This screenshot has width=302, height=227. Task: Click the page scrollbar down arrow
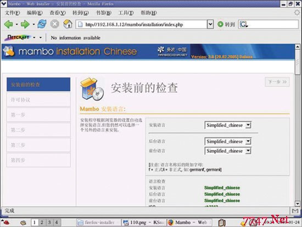point(298,204)
